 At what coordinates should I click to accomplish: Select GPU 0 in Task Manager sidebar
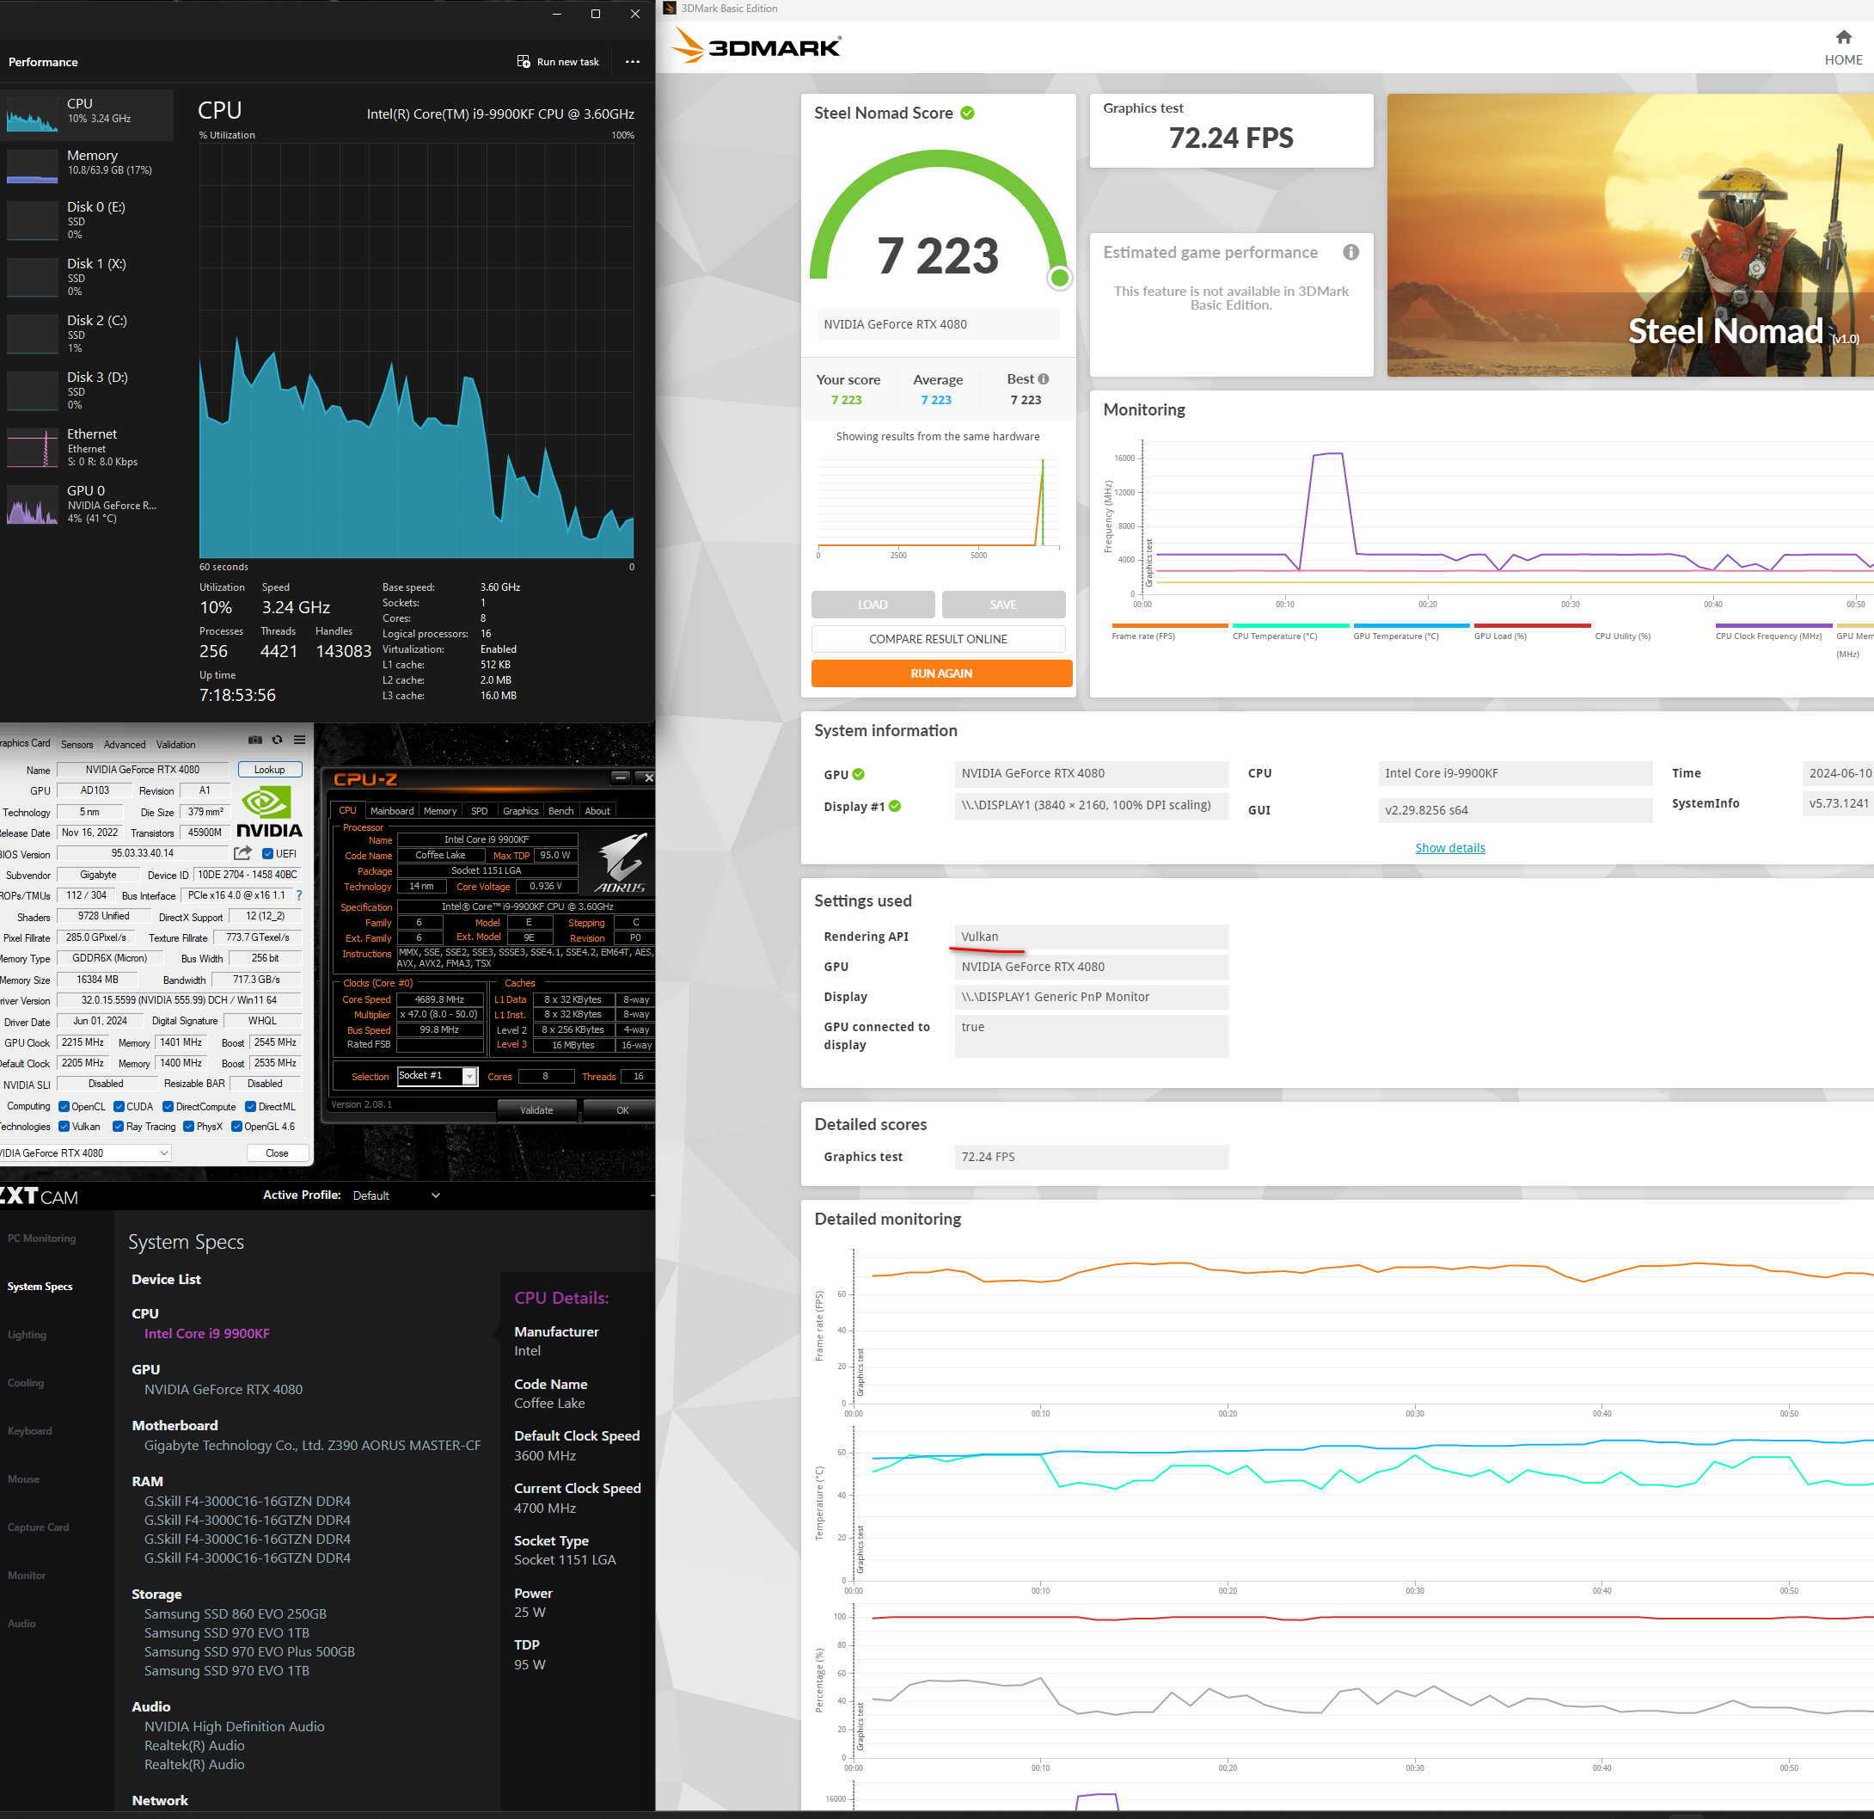coord(87,504)
